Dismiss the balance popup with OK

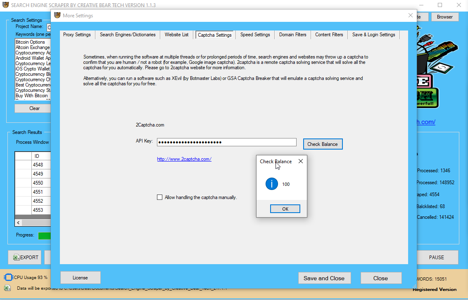click(285, 209)
